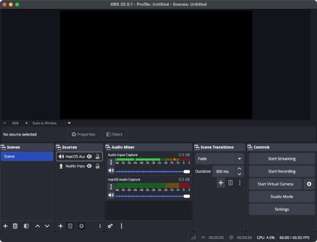Adjust macOS Audio Capture volume slider

[153, 196]
